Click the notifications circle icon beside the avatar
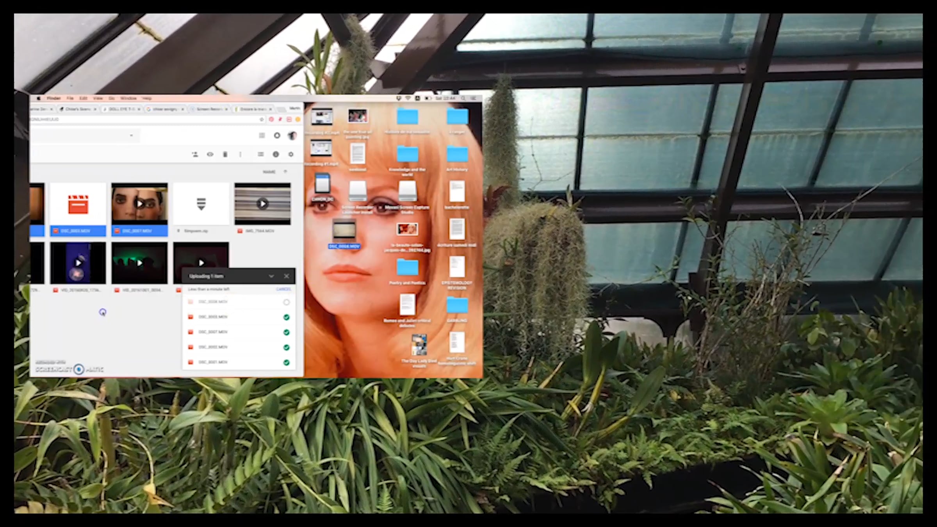This screenshot has width=937, height=527. point(277,135)
